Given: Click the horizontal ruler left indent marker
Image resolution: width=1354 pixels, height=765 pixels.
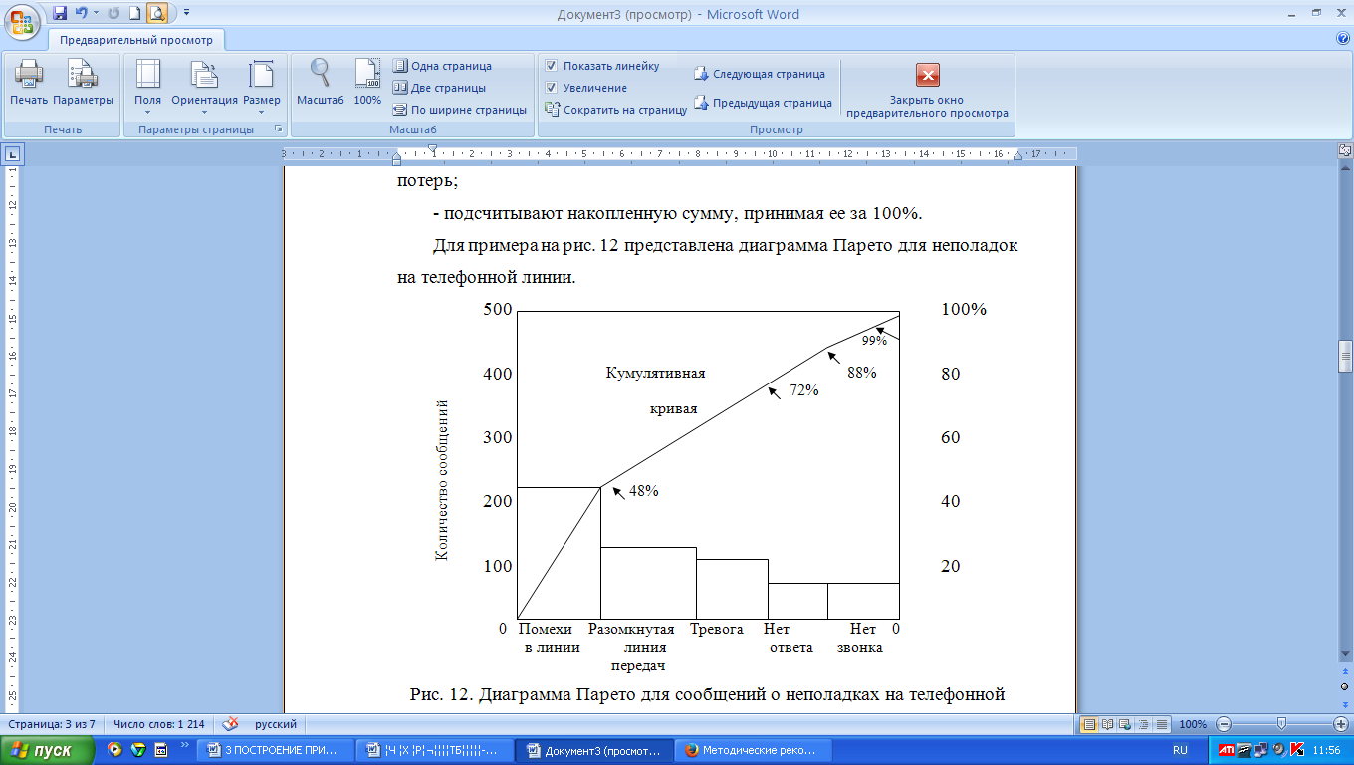Looking at the screenshot, I should click(397, 159).
